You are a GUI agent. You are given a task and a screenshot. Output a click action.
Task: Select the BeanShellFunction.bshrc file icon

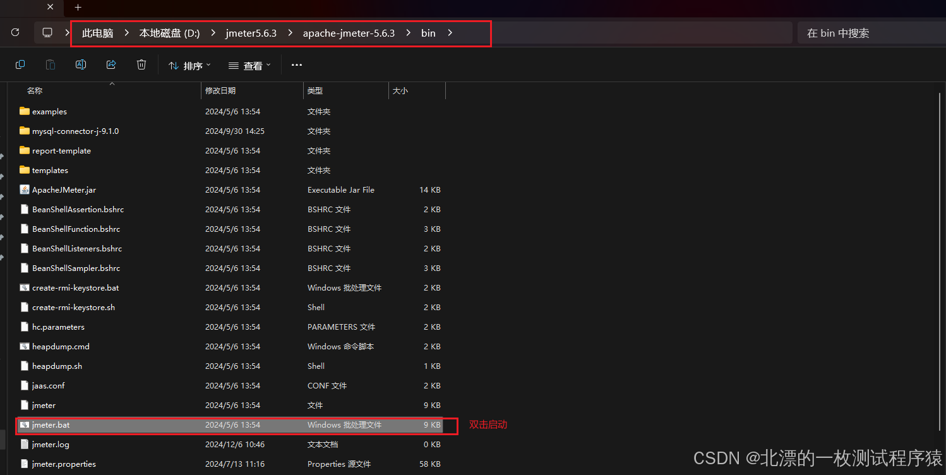coord(25,229)
